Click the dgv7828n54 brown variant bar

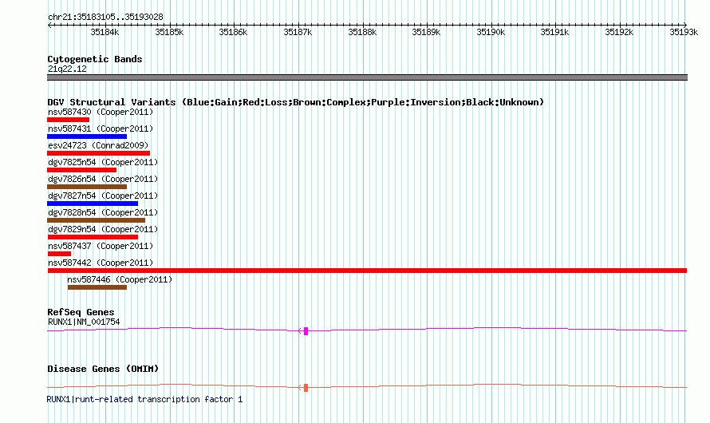pyautogui.click(x=96, y=220)
